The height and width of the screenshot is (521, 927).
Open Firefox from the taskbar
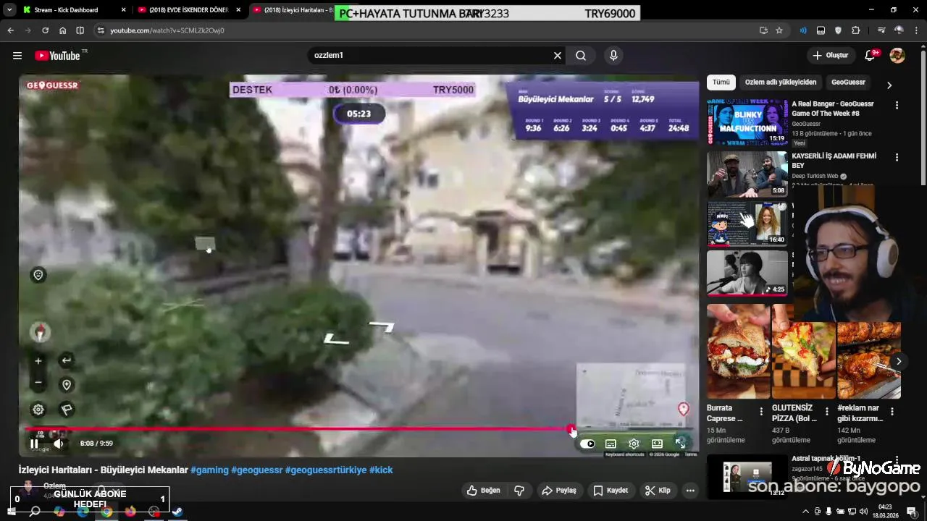(130, 512)
